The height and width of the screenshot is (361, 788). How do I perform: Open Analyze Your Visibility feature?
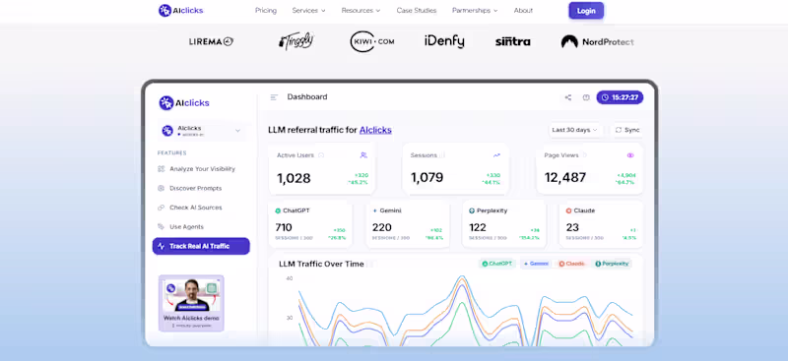202,169
